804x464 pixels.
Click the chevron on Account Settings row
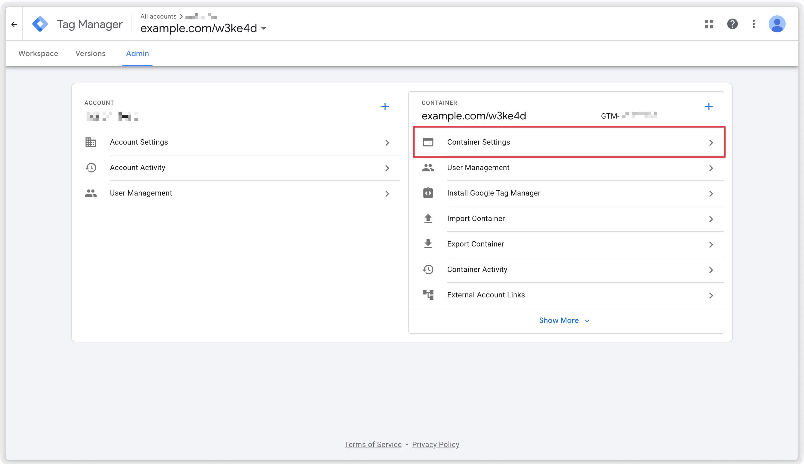(x=387, y=143)
